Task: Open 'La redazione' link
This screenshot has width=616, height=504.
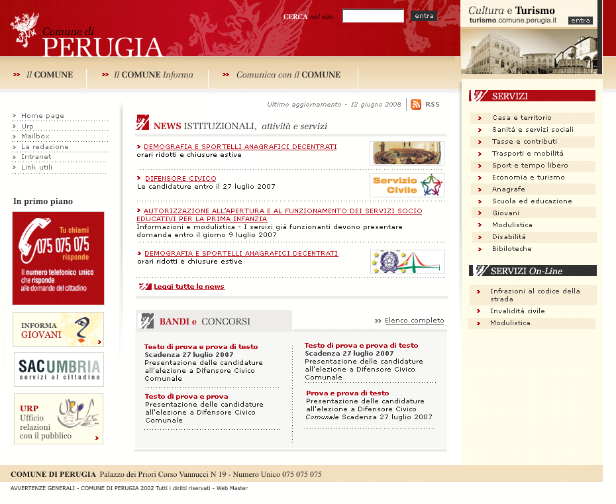Action: [45, 146]
